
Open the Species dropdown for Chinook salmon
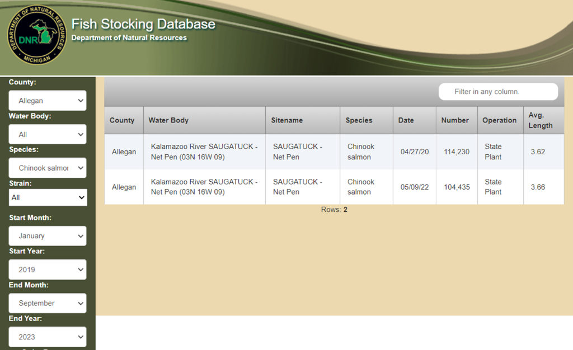pyautogui.click(x=48, y=168)
